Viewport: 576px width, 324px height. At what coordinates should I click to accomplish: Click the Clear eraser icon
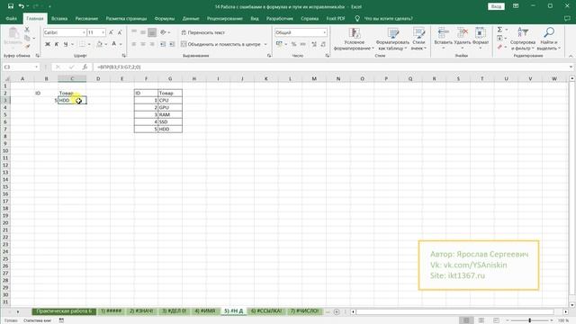499,47
